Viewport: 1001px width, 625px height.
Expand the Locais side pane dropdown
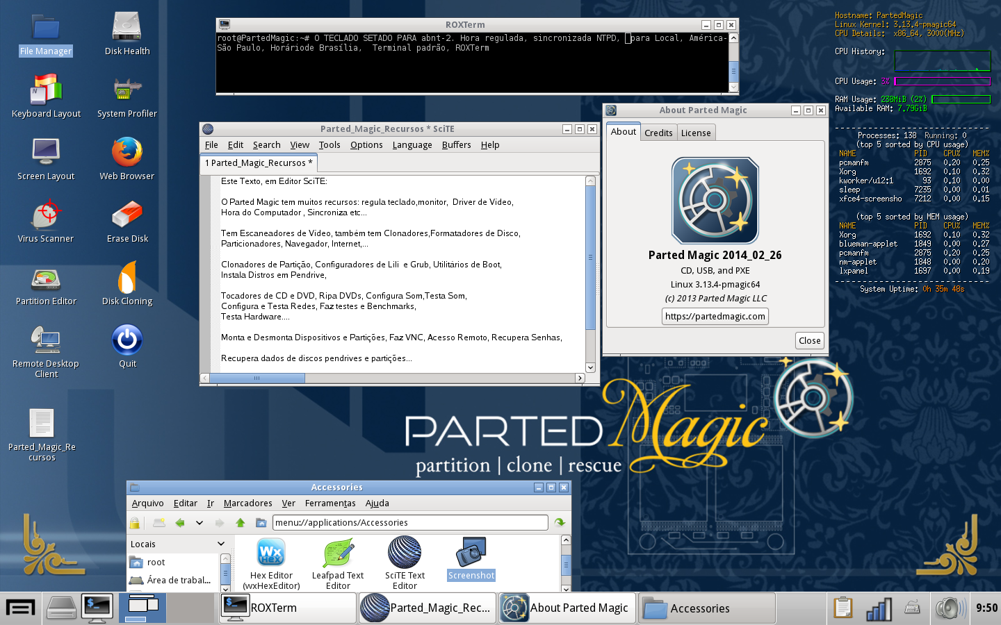(221, 544)
